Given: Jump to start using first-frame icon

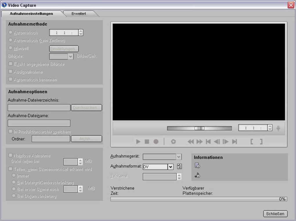Looking at the screenshot, I should tap(208, 141).
